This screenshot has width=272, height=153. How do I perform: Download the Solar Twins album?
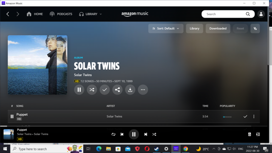(130, 90)
